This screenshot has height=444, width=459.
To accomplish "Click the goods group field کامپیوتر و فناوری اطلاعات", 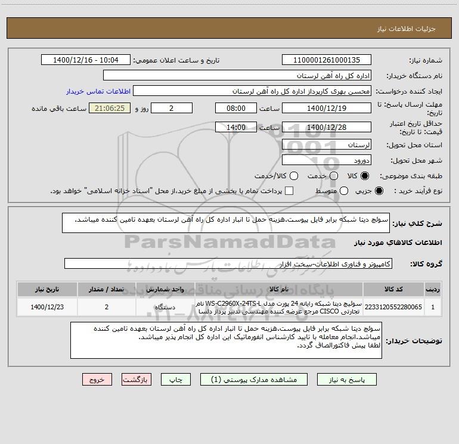I will pyautogui.click(x=228, y=263).
